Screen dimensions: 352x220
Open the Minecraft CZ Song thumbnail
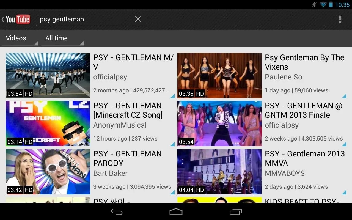tap(48, 123)
